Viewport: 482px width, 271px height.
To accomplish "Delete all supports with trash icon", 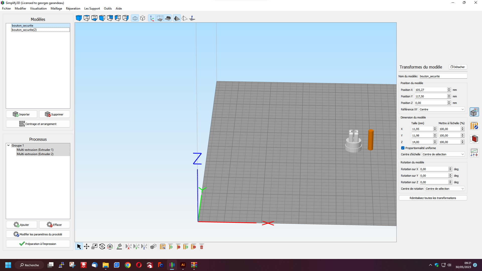I will pyautogui.click(x=202, y=247).
